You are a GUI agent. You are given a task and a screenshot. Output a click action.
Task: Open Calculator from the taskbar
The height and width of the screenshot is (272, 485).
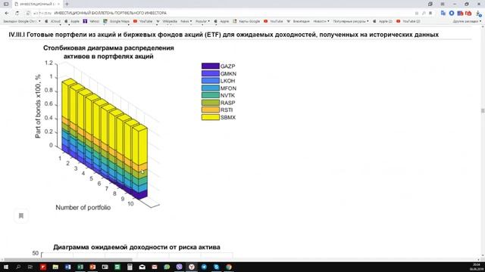[130, 267]
